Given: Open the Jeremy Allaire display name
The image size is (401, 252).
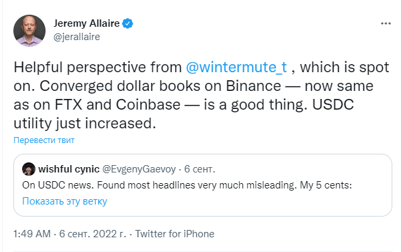Looking at the screenshot, I should pyautogui.click(x=86, y=23).
